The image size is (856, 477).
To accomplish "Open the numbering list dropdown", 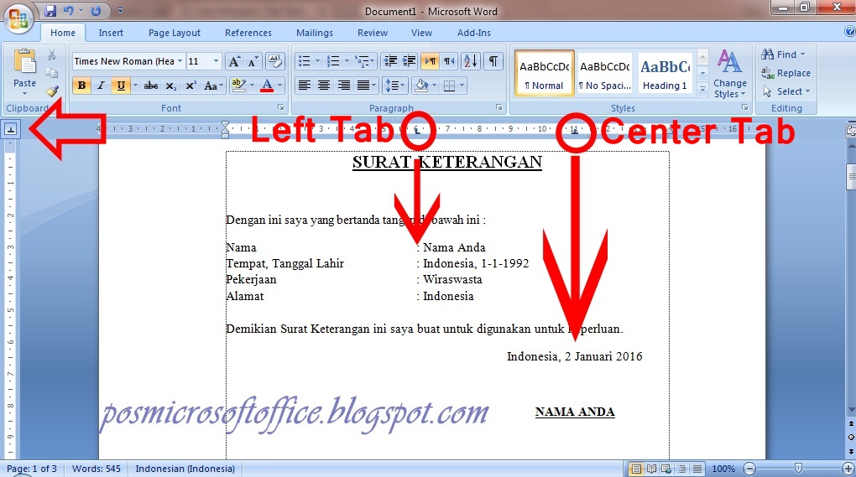I will [x=346, y=61].
